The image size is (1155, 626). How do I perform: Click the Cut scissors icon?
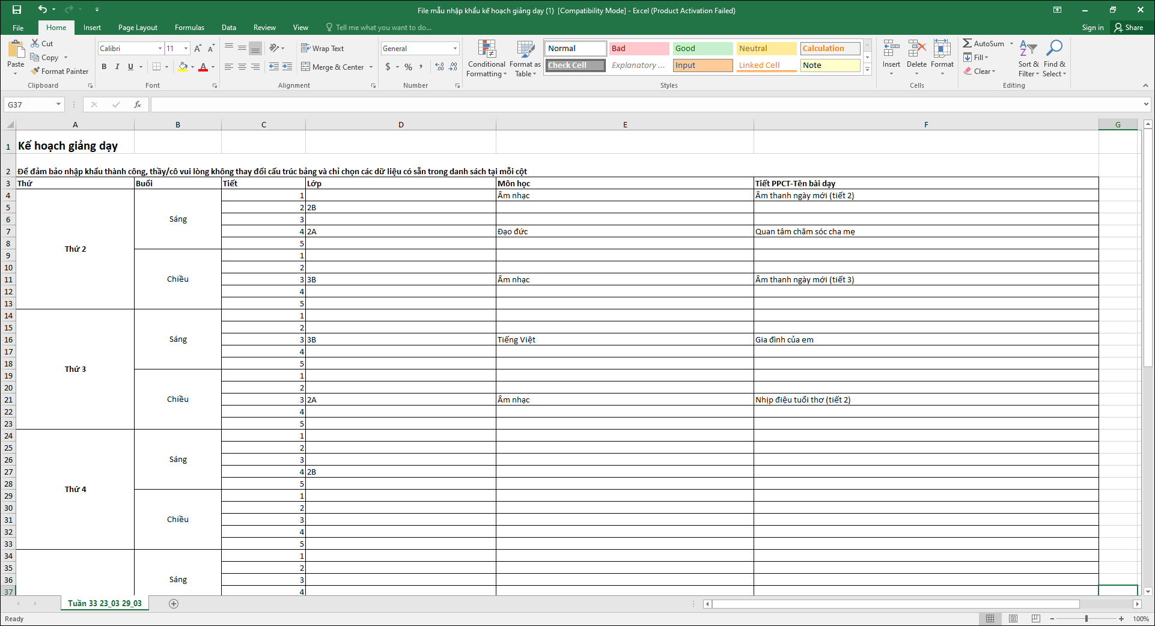pos(35,43)
